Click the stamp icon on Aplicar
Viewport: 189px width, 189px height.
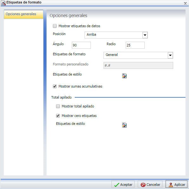coord(171,185)
